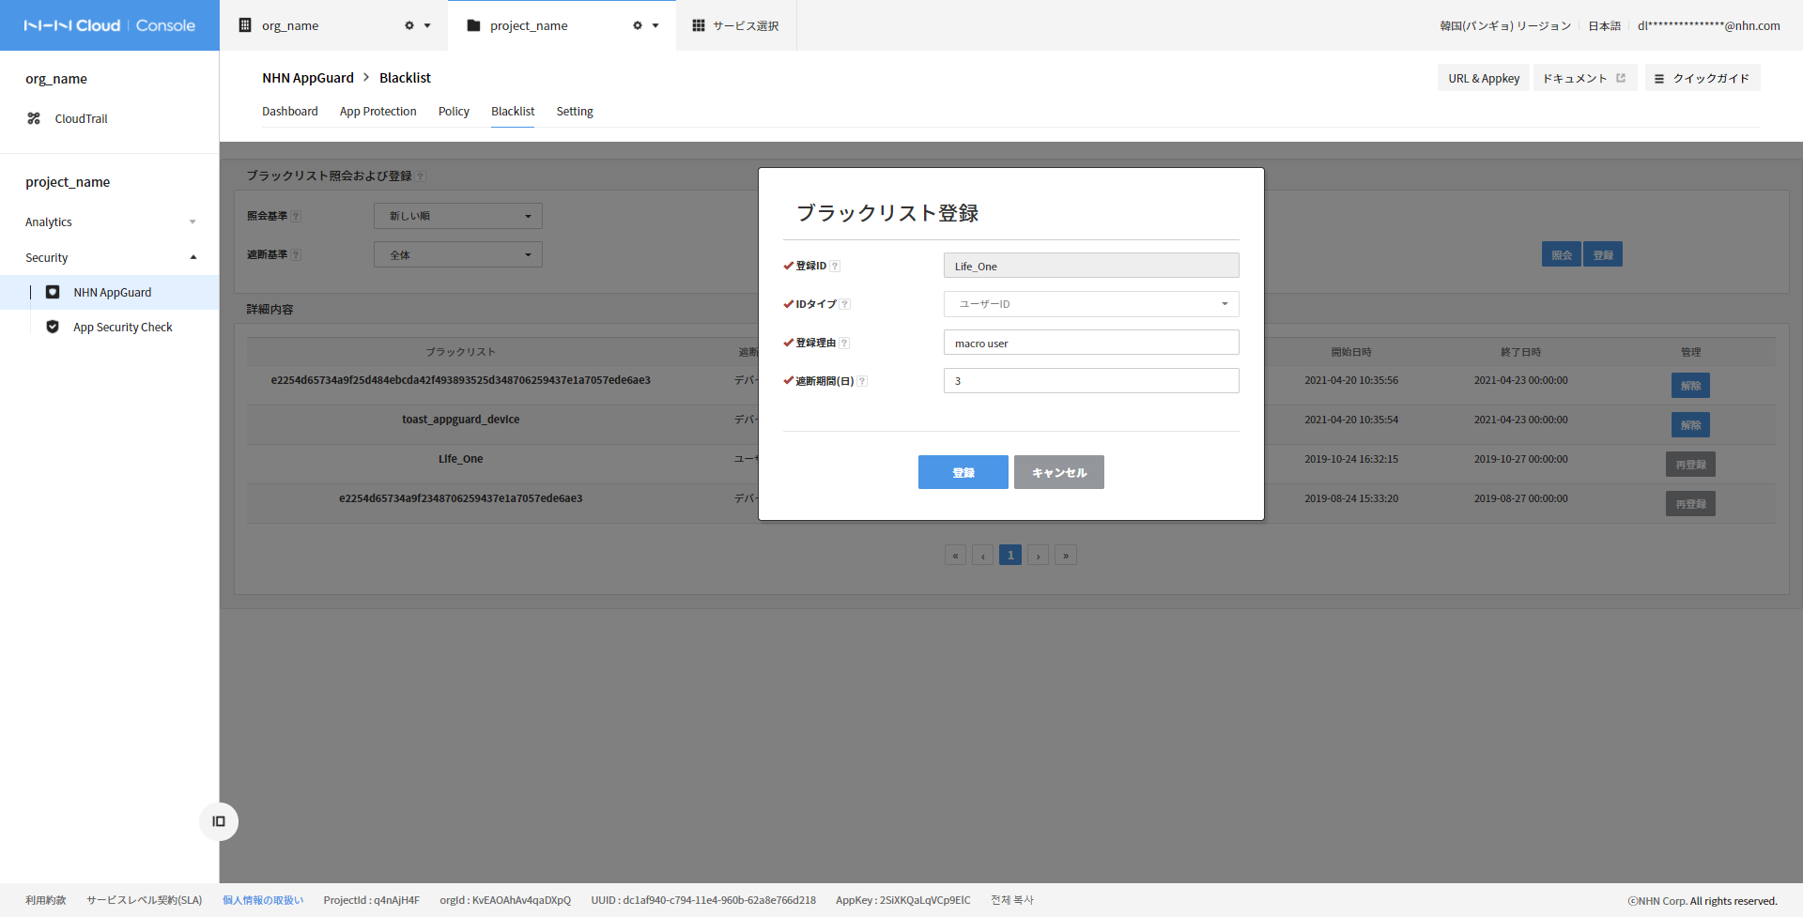Viewport: 1803px width, 917px height.
Task: Open 利用約款 footer link
Action: pos(46,900)
